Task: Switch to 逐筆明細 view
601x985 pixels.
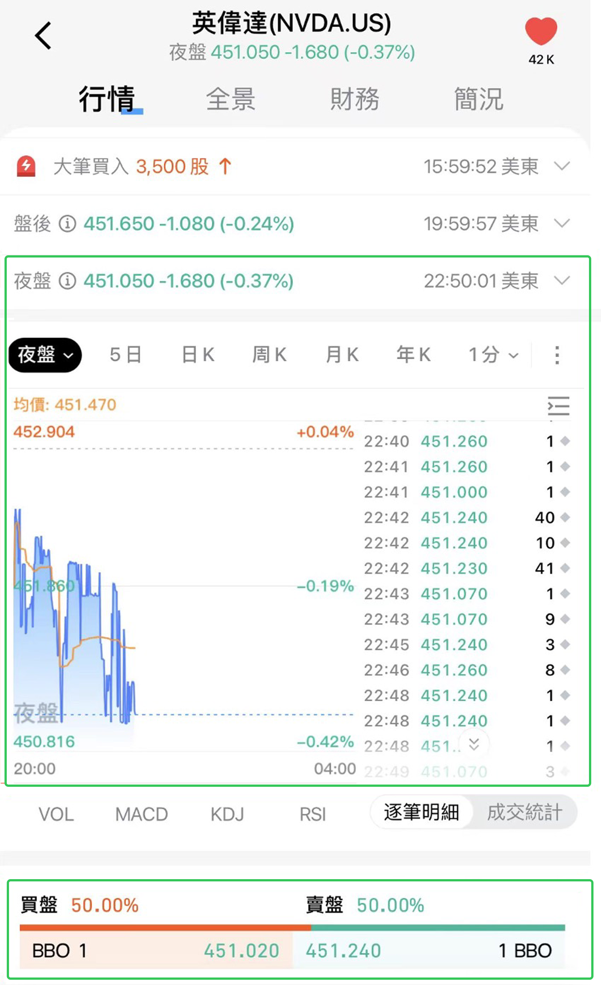Action: tap(421, 812)
